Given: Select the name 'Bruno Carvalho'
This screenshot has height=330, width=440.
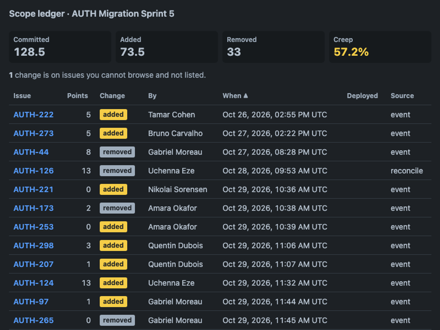Looking at the screenshot, I should [x=175, y=133].
